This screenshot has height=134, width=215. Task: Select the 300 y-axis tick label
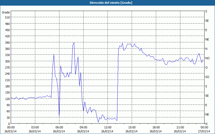[x=8, y=61]
